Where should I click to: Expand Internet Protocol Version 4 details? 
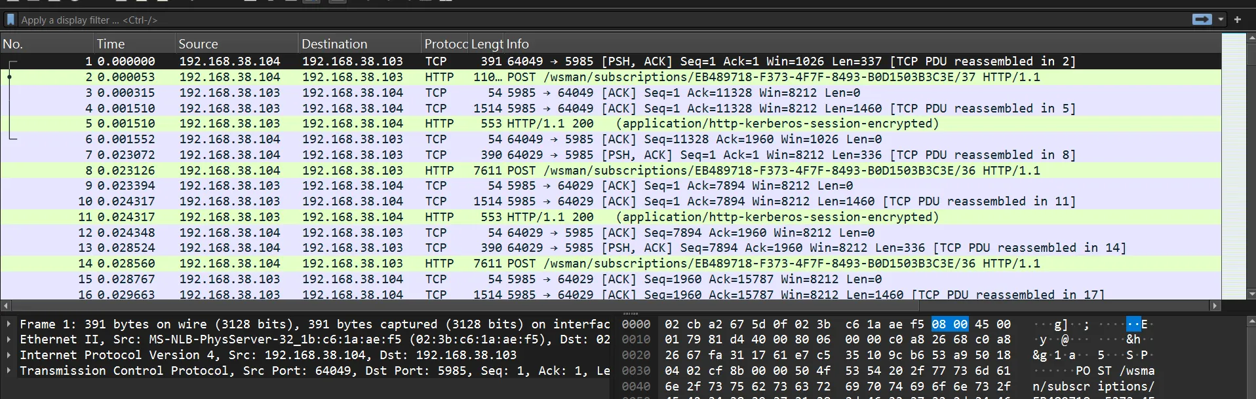pos(9,355)
